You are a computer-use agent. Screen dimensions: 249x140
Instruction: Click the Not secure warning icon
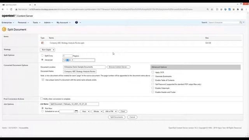(x=16, y=9)
